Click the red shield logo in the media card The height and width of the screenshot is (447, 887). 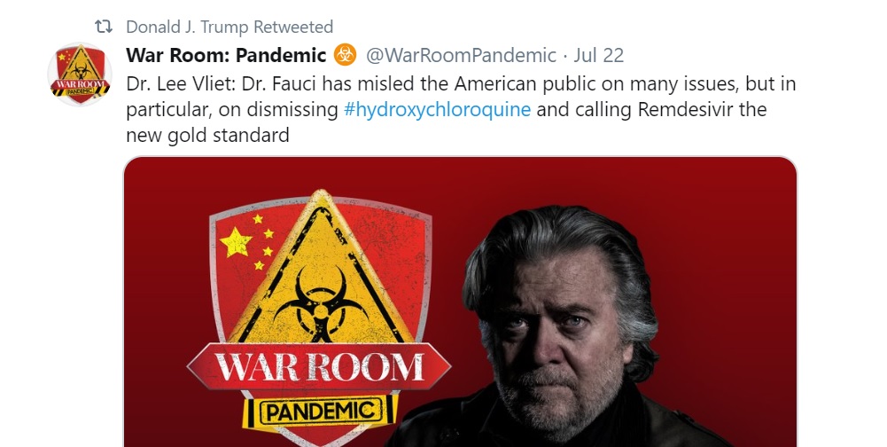coord(319,318)
